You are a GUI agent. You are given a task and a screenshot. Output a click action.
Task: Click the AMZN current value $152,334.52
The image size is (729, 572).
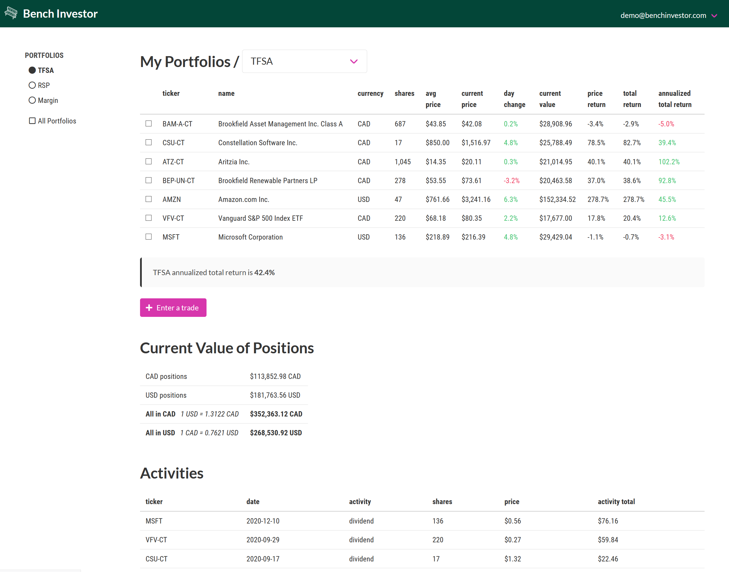coord(557,199)
